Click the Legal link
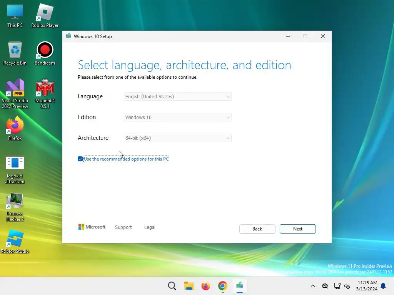Image resolution: width=394 pixels, height=295 pixels. [x=150, y=227]
